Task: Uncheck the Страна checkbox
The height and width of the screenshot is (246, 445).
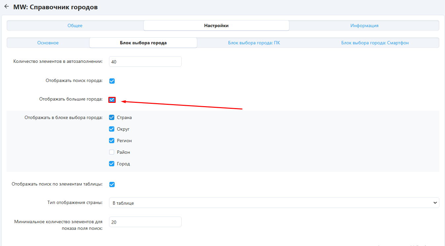Action: (112, 117)
